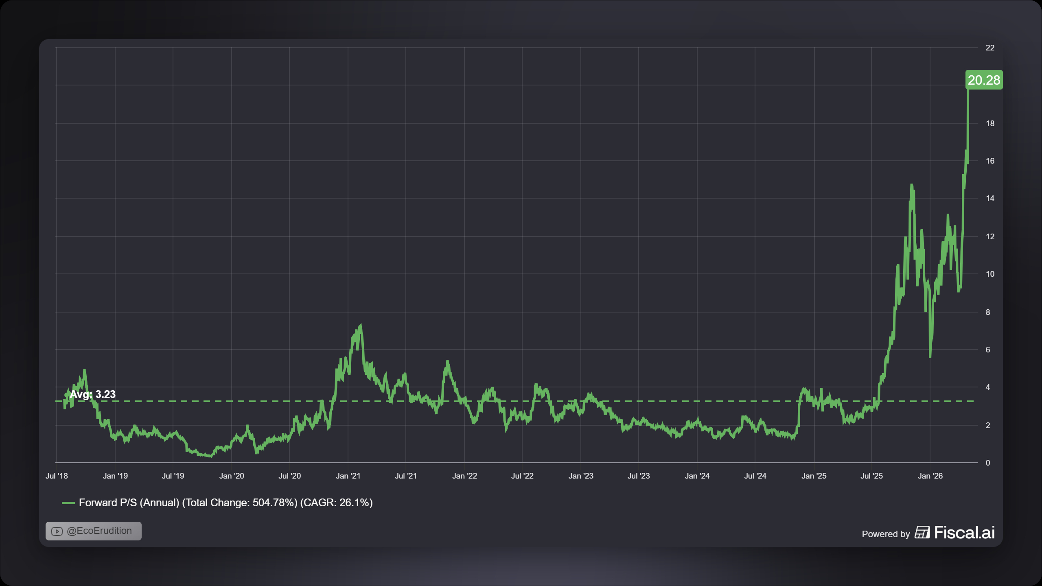
Task: Click the Jul '25 x-axis label
Action: [x=871, y=476]
